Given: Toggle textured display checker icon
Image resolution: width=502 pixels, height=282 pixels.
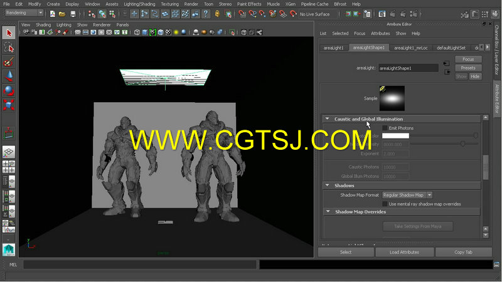Looking at the screenshot, I should [168, 33].
